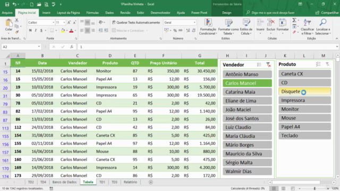Select Antônio Manso in Vendedor slicer
The image size is (340, 191).
pos(247,74)
